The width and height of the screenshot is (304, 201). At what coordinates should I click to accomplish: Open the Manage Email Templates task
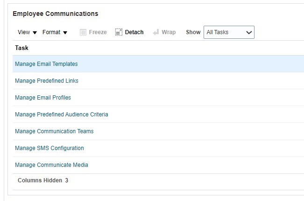[46, 64]
